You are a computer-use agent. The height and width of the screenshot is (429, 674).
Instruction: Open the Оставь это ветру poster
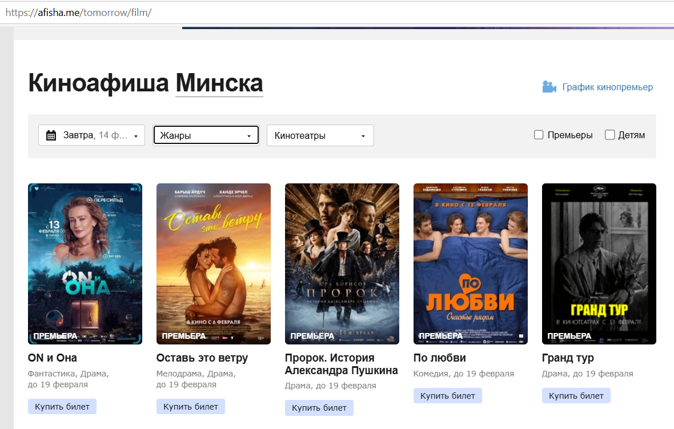(x=214, y=264)
